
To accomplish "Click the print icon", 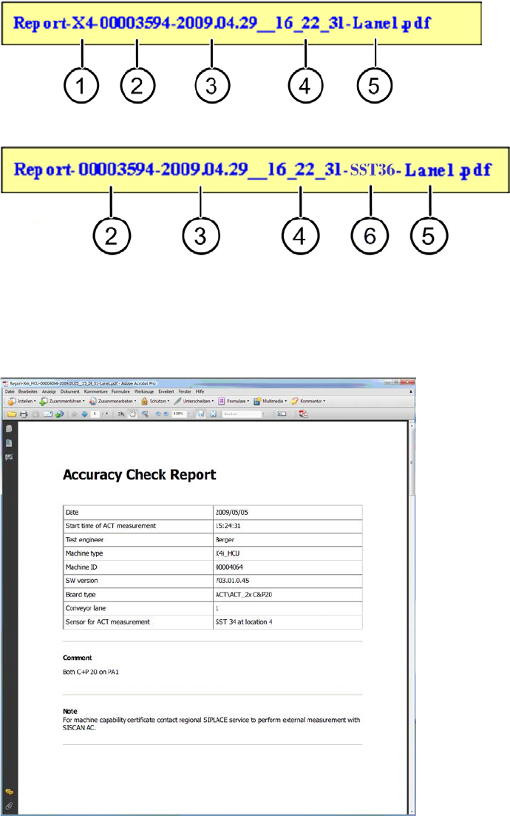I will pyautogui.click(x=24, y=414).
